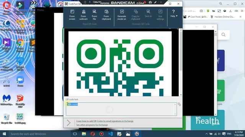Click text box scroll-down arrow

coord(175,114)
